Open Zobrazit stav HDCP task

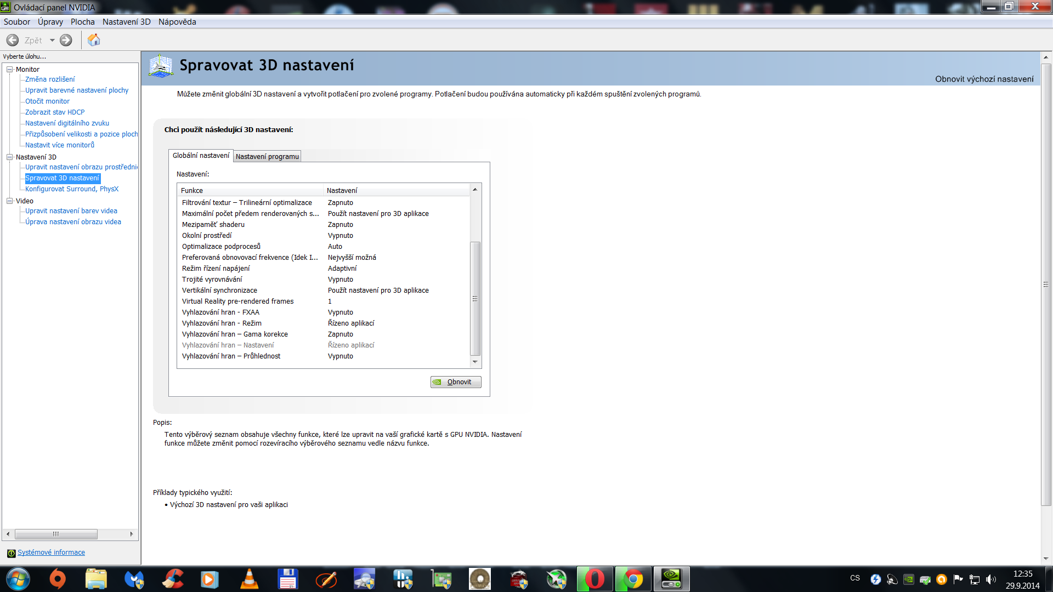[x=55, y=112]
